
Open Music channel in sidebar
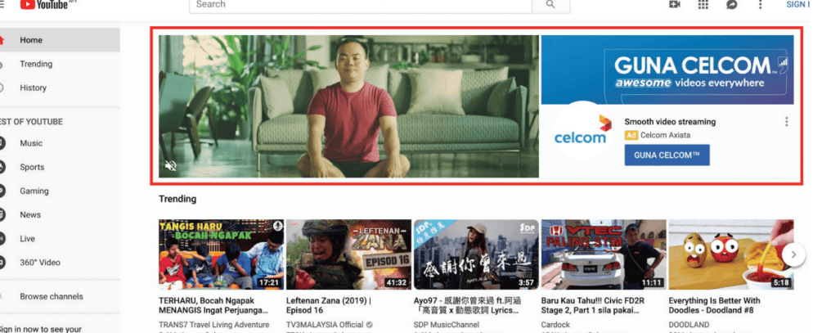60,143
